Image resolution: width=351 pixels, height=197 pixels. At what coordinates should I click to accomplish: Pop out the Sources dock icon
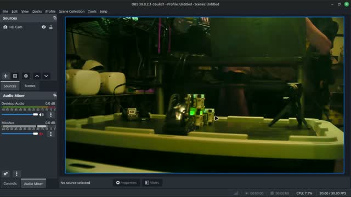(x=55, y=18)
